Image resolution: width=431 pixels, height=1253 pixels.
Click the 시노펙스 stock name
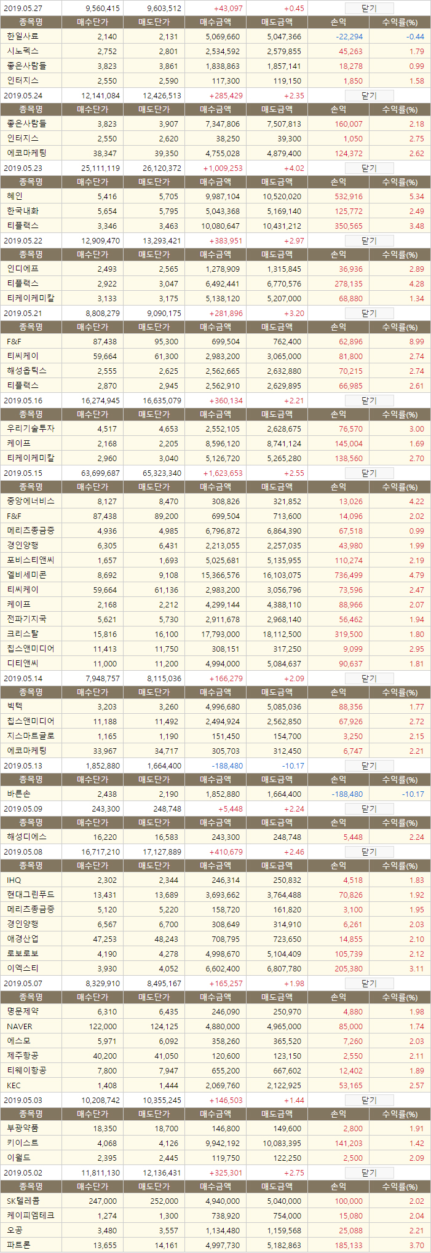[x=22, y=51]
